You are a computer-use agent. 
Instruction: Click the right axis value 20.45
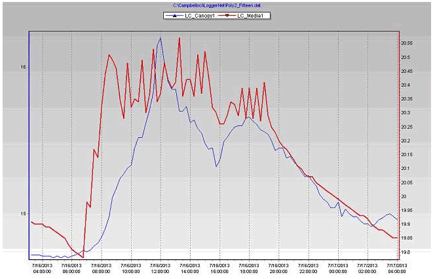click(x=407, y=71)
